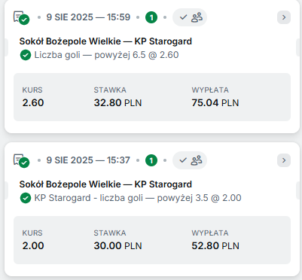This screenshot has height=280, width=302.
Task: Click the people group icon on the 15:37 bet
Action: (197, 160)
